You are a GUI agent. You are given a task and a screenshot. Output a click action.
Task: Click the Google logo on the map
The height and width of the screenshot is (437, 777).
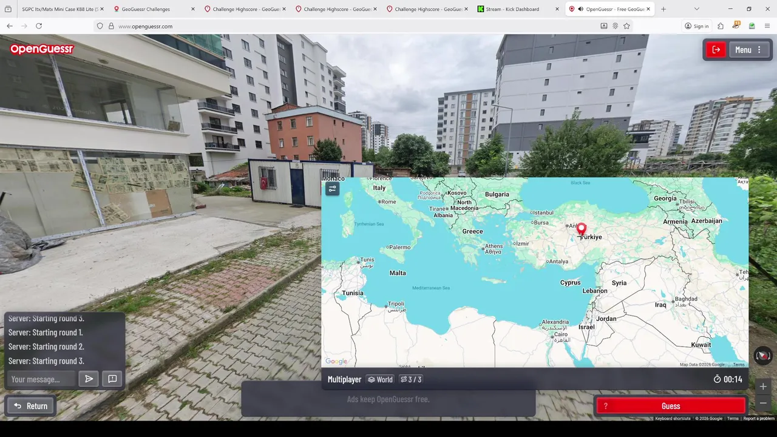[x=336, y=362]
